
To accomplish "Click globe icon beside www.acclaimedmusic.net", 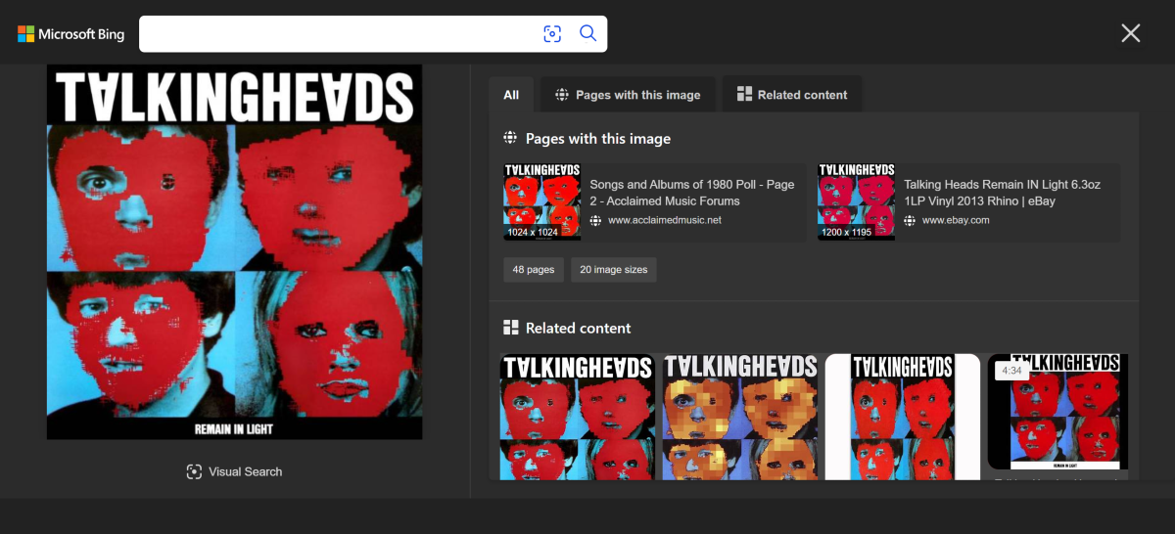I will (x=595, y=220).
